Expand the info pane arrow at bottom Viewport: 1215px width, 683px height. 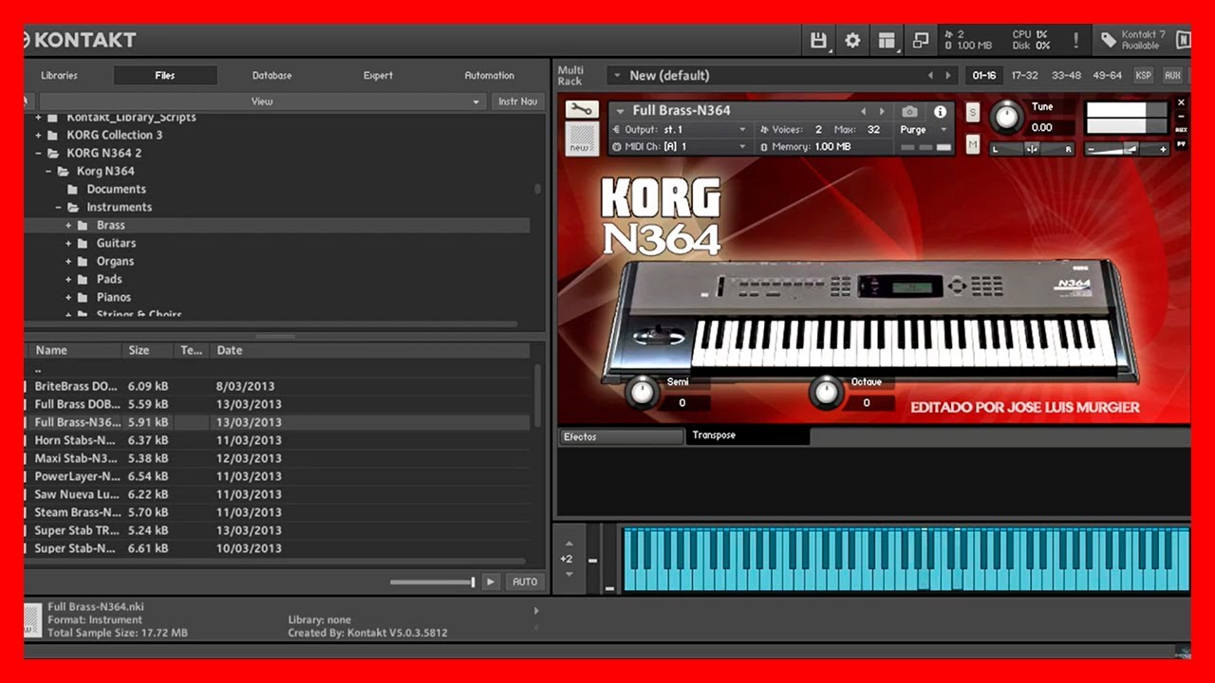pos(537,611)
